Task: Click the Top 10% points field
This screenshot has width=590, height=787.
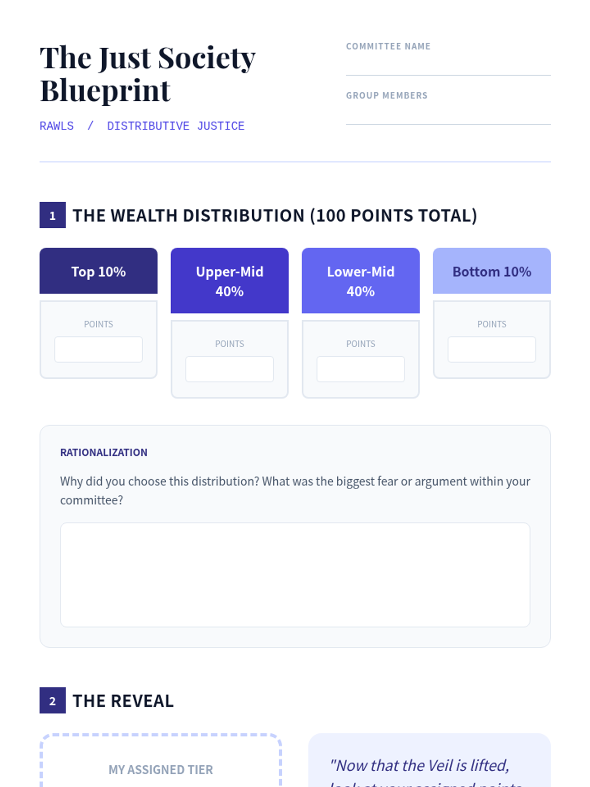Action: click(98, 349)
